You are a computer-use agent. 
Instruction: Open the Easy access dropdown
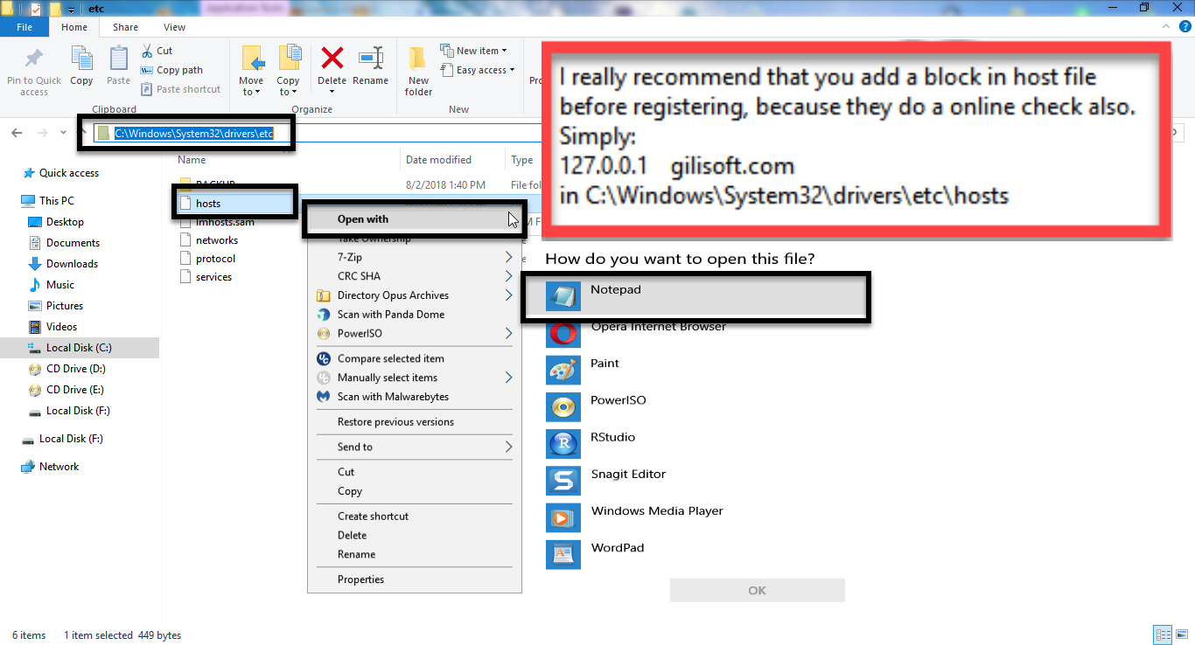coord(477,70)
